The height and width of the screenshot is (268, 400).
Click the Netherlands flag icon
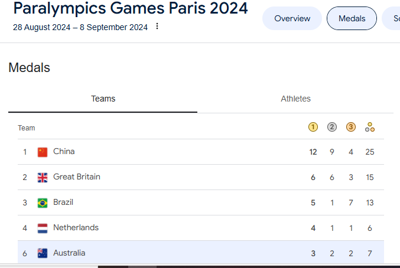pyautogui.click(x=43, y=228)
